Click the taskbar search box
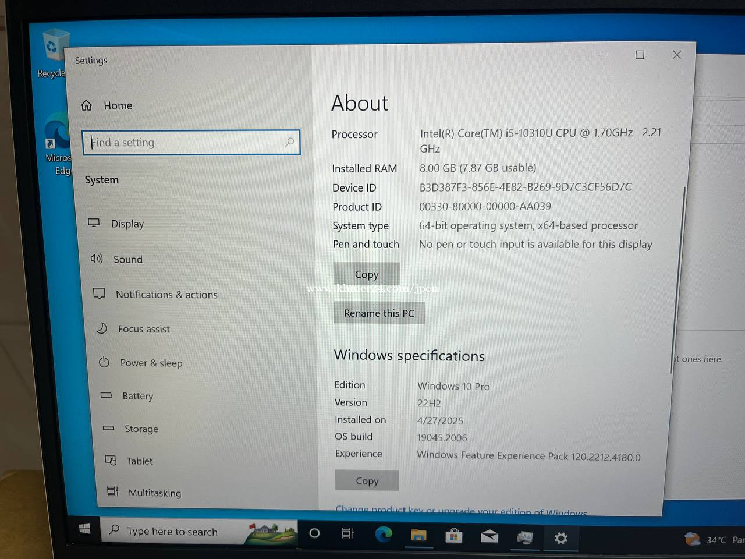The image size is (745, 559). pyautogui.click(x=198, y=532)
